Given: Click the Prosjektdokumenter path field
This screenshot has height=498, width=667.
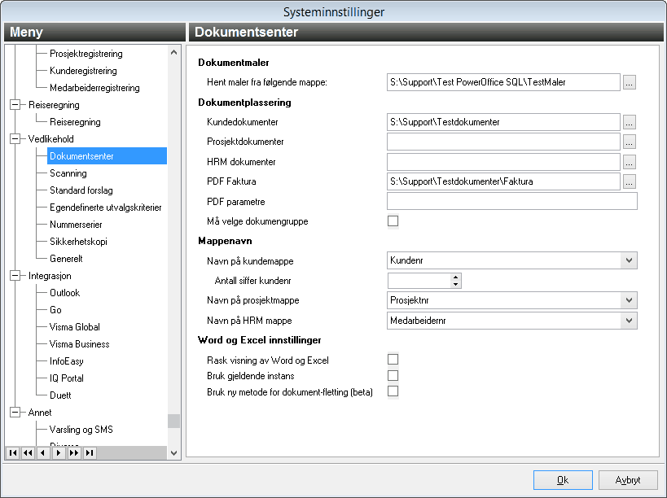Looking at the screenshot, I should point(503,142).
